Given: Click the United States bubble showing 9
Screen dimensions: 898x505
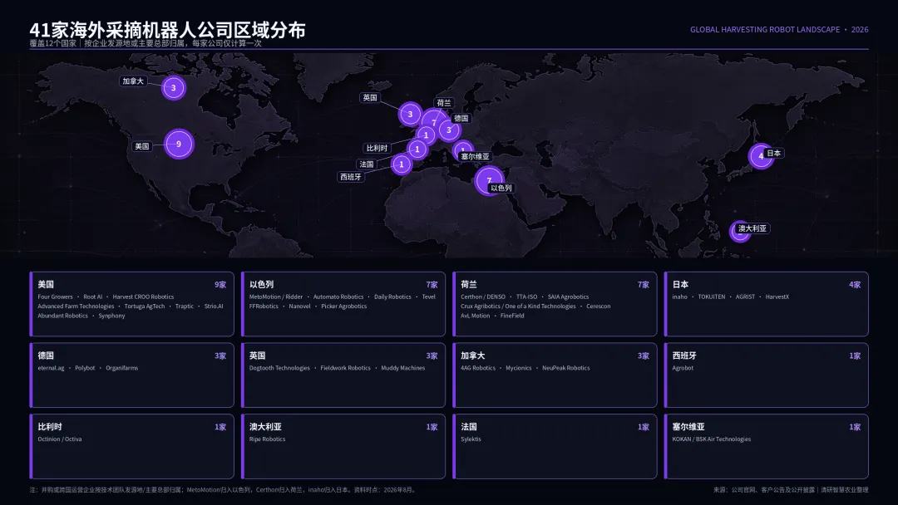Looking at the screenshot, I should click(x=179, y=145).
